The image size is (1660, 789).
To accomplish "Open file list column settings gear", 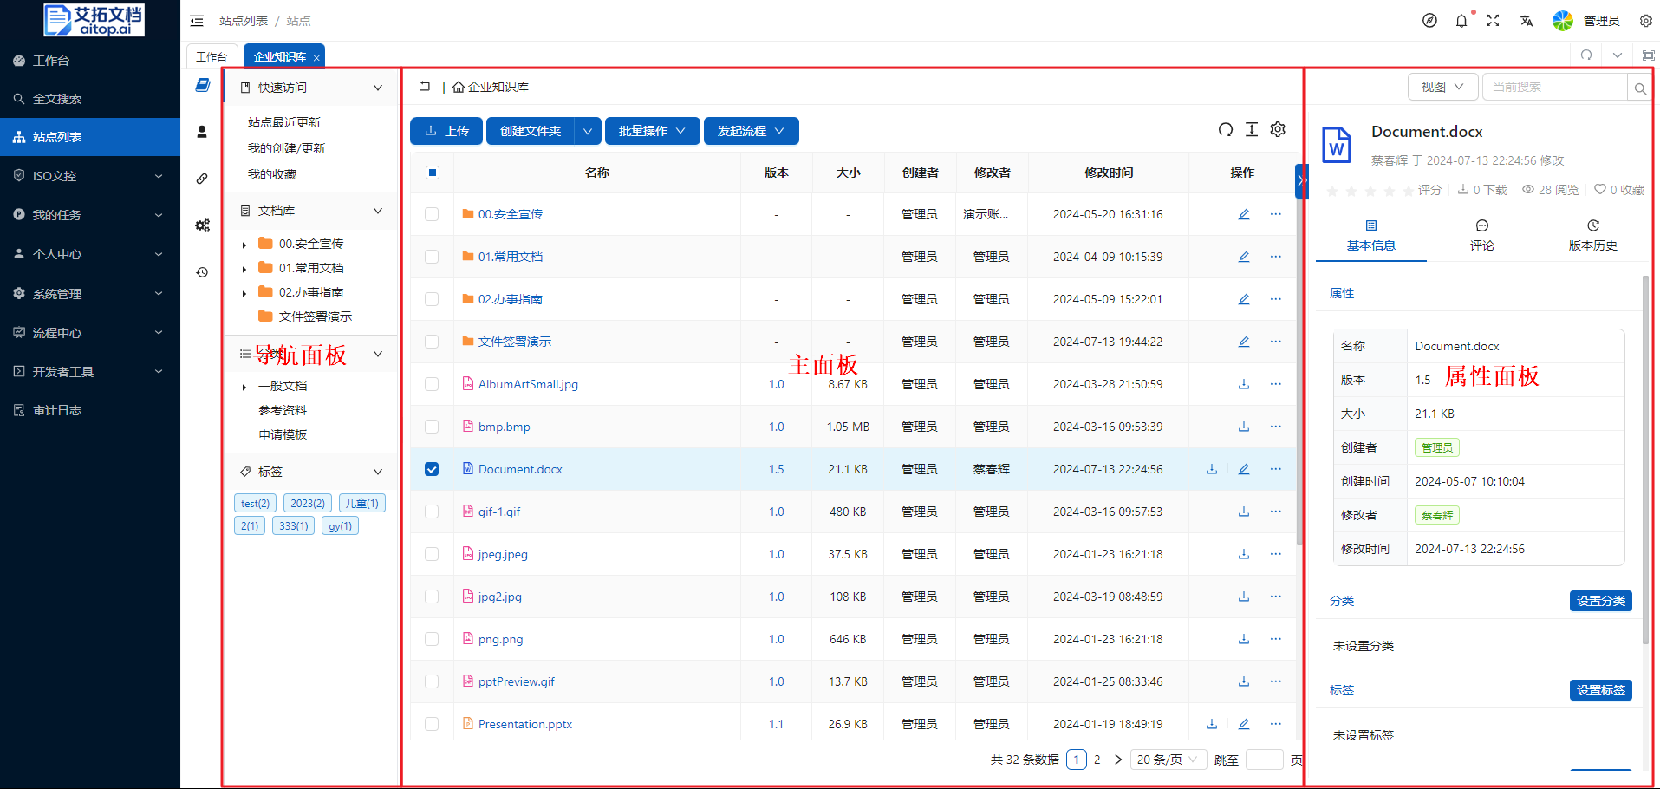I will pos(1278,130).
